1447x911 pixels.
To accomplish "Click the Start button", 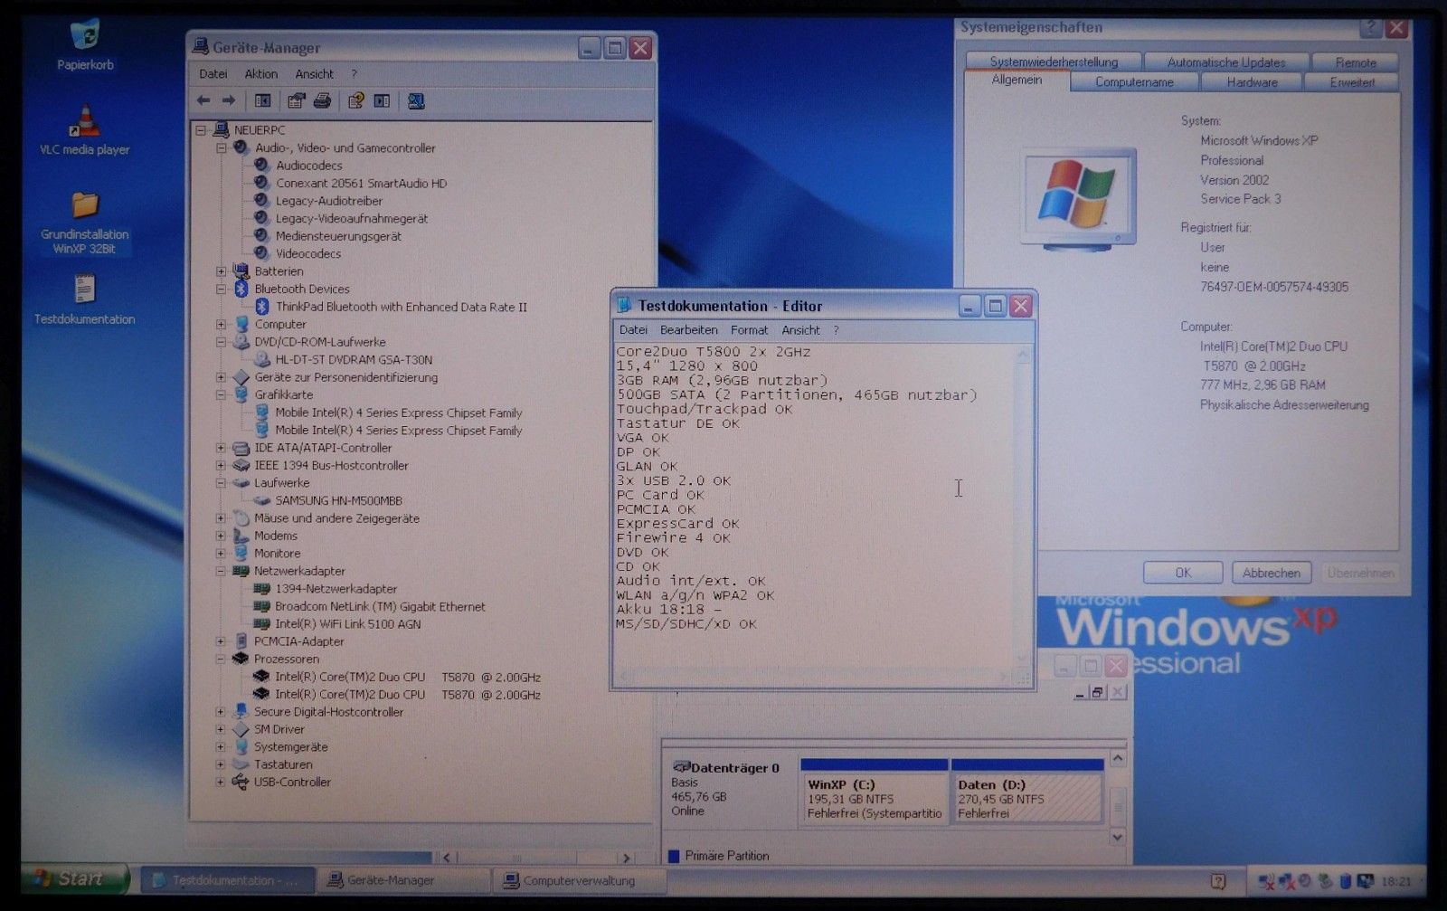I will pyautogui.click(x=72, y=878).
